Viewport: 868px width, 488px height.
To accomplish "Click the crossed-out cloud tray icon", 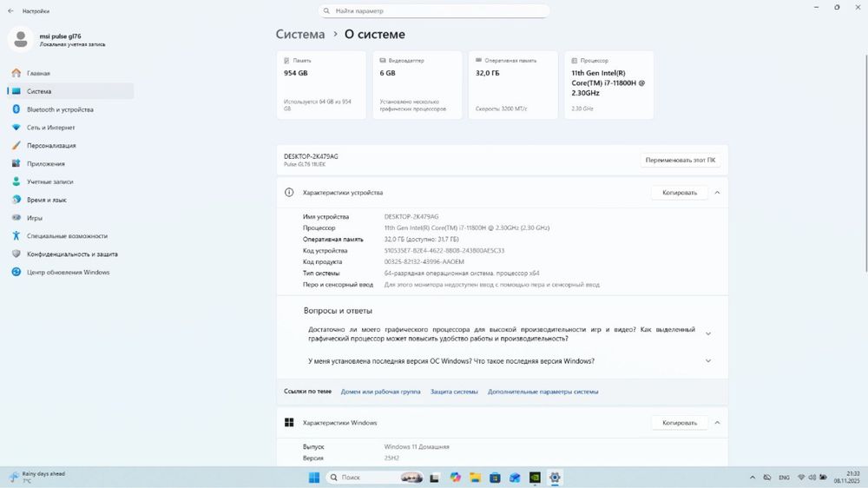I will [x=767, y=478].
